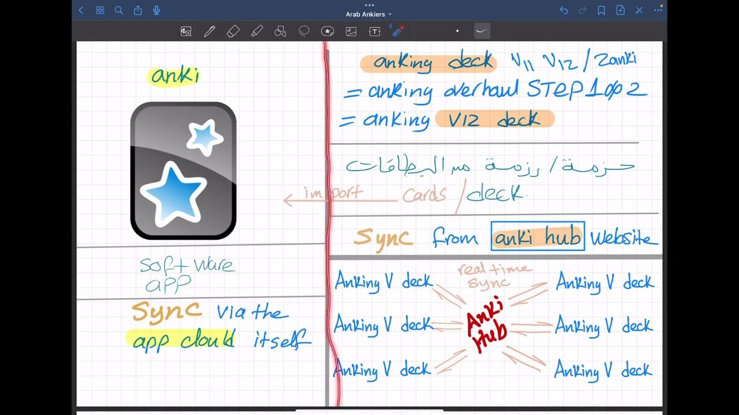
Task: Tap the Arabic handwritten line
Action: tap(491, 166)
